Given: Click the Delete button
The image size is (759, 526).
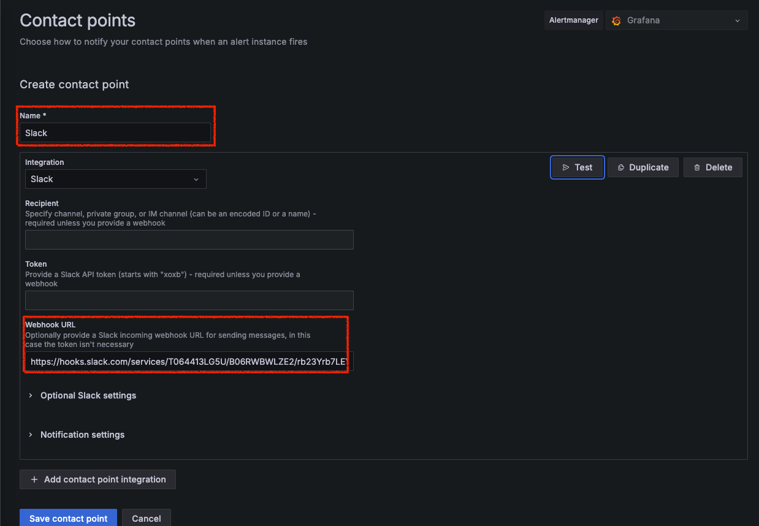Looking at the screenshot, I should [x=713, y=167].
